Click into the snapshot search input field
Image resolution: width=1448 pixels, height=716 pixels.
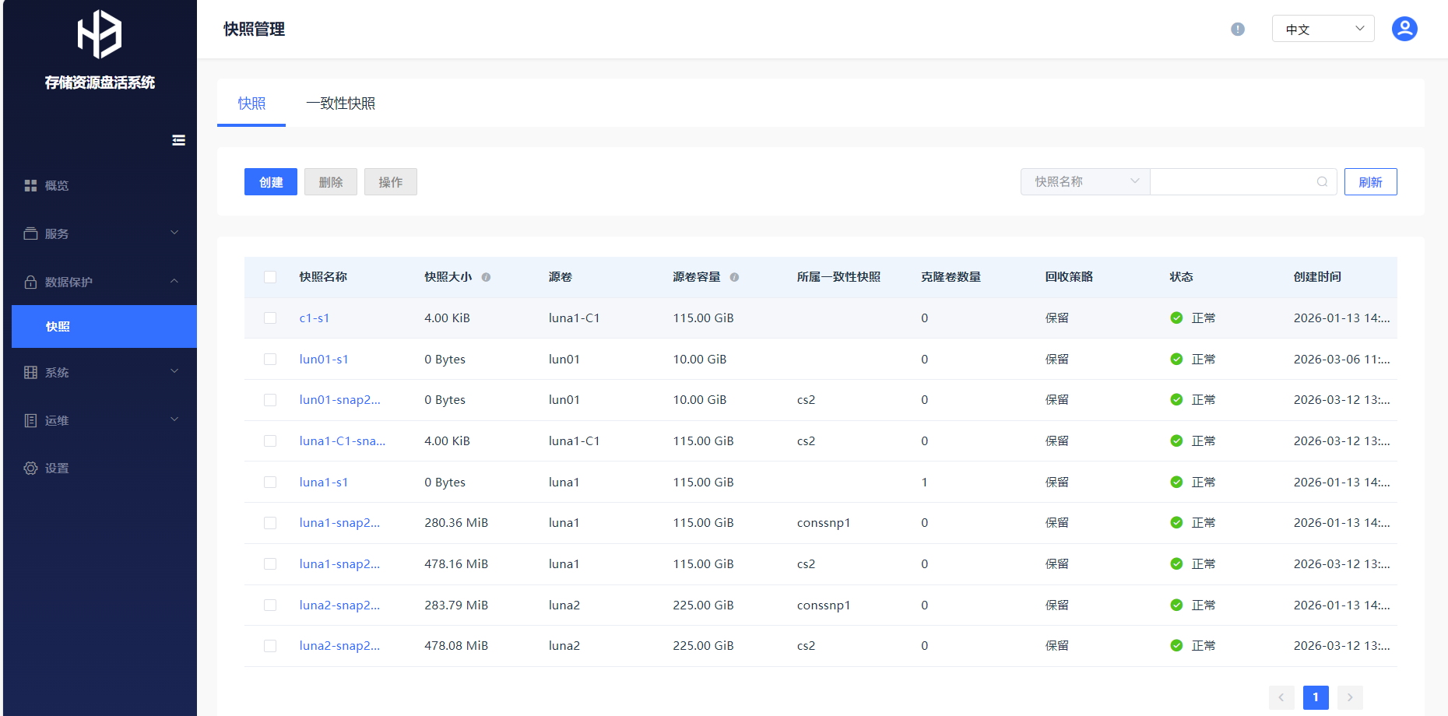1232,182
